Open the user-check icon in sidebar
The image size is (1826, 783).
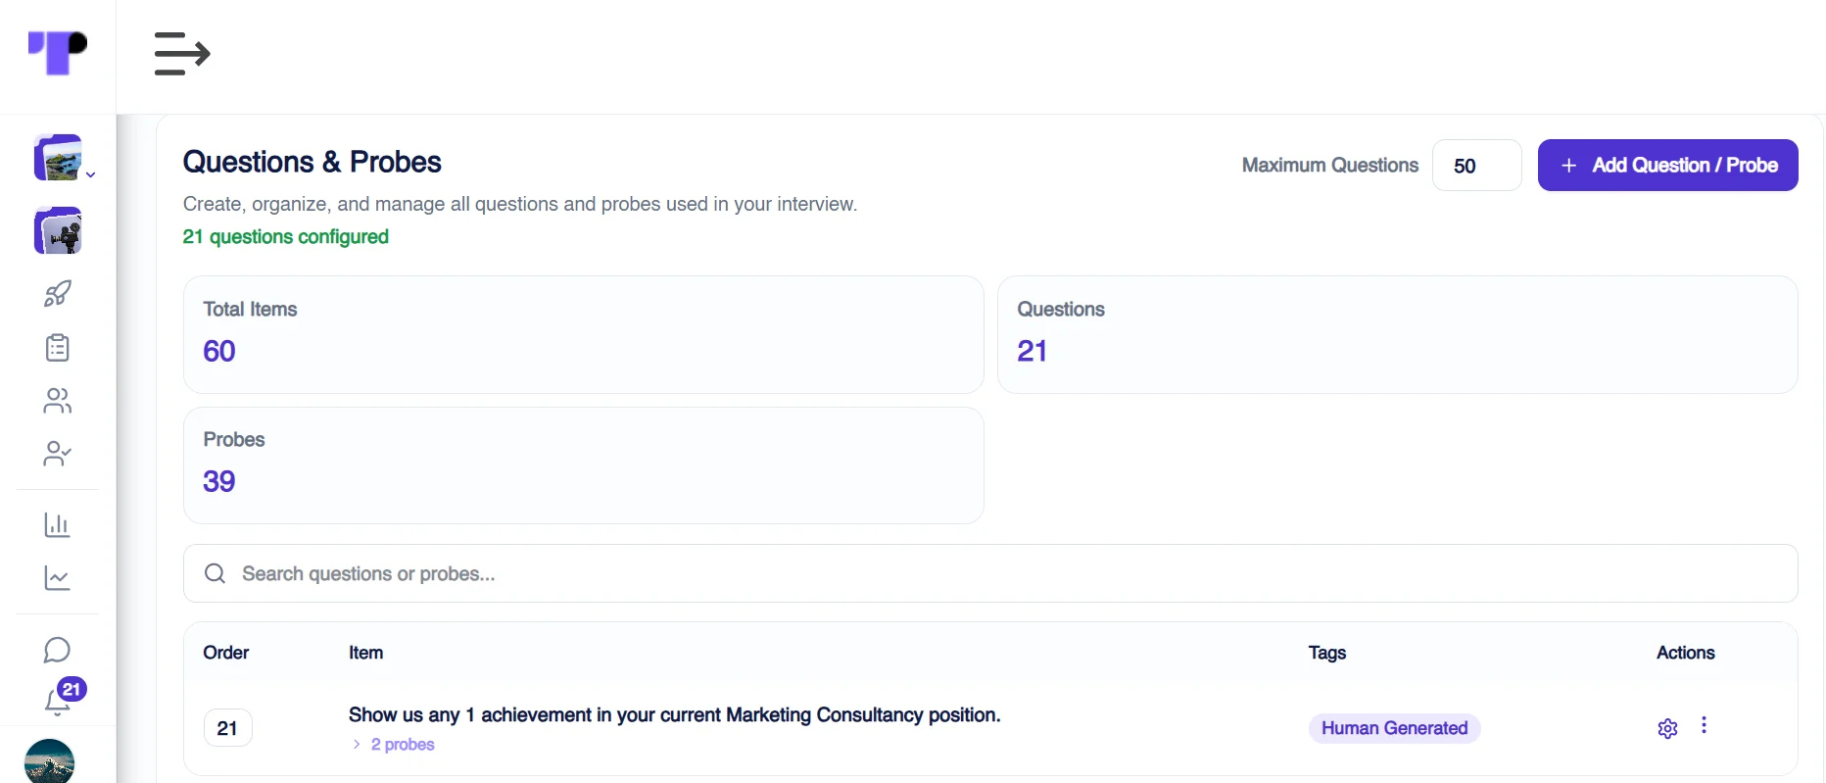pyautogui.click(x=58, y=453)
